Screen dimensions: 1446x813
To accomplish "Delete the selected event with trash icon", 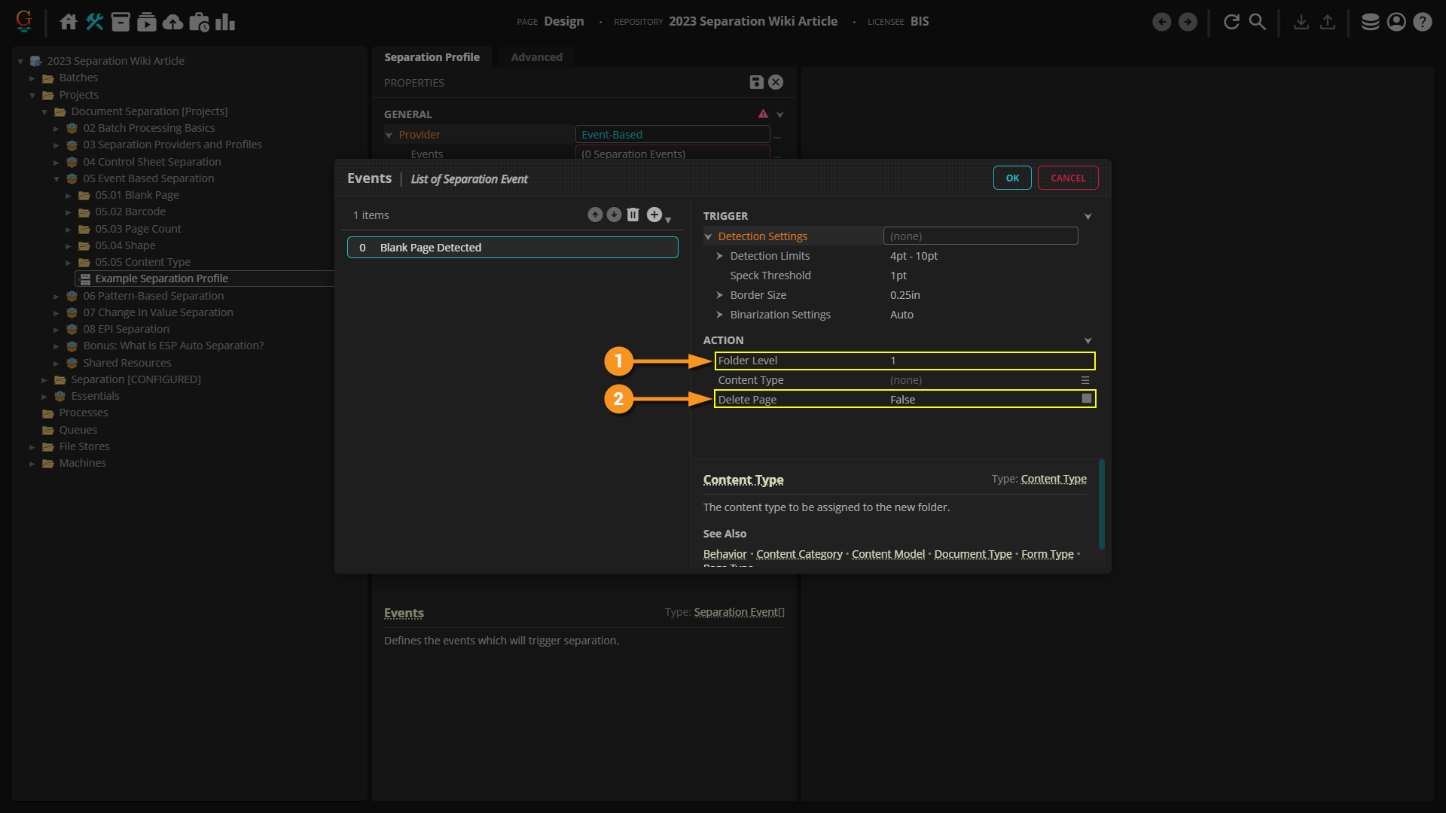I will coord(633,215).
